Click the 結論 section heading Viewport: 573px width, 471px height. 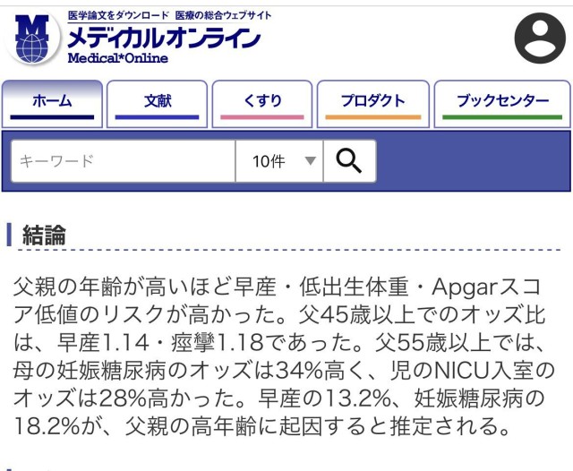[44, 235]
